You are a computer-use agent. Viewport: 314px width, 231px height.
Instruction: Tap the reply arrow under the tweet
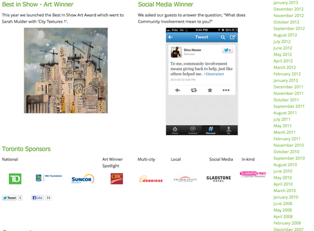point(178,90)
